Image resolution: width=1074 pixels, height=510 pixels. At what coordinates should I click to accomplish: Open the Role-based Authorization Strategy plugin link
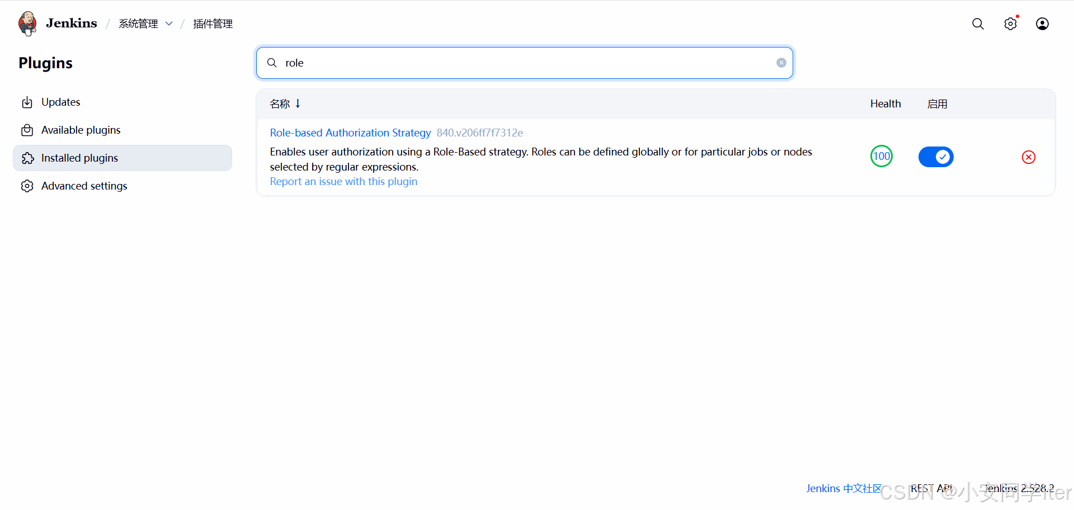350,133
